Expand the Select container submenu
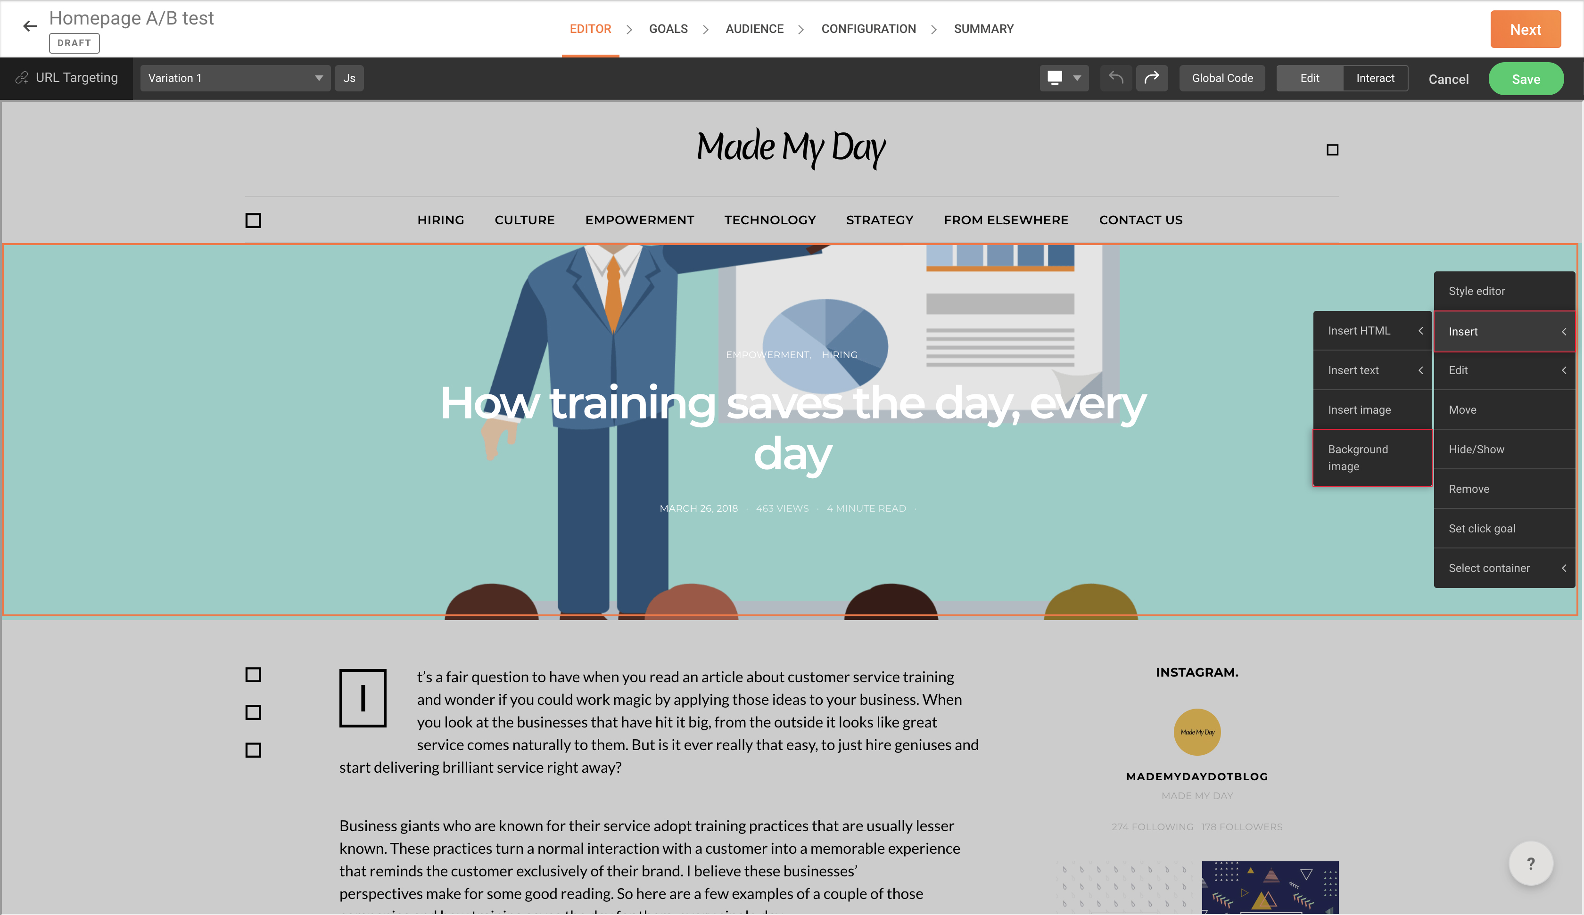 click(x=1504, y=568)
